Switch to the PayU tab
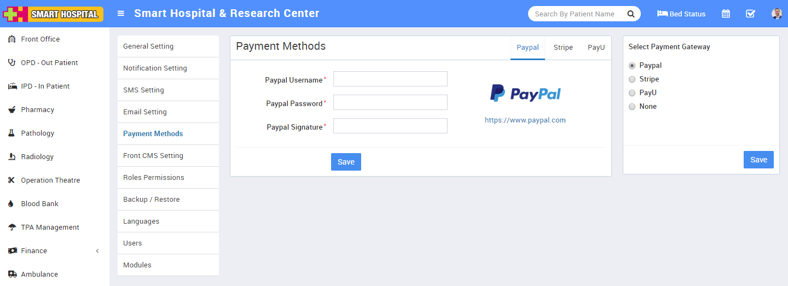Viewport: 788px width, 286px height. click(596, 48)
